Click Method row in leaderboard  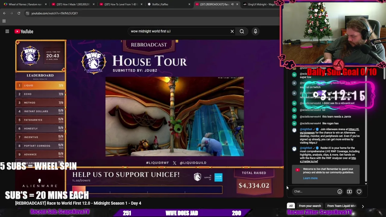(40, 102)
